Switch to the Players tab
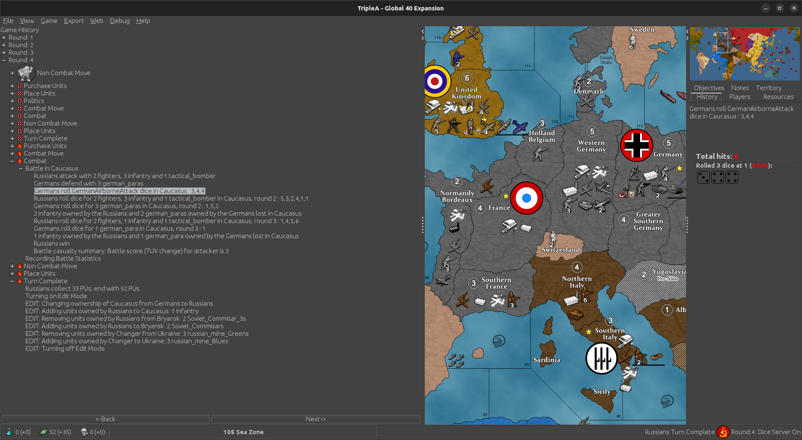Screen dimensions: 802x440 739,97
